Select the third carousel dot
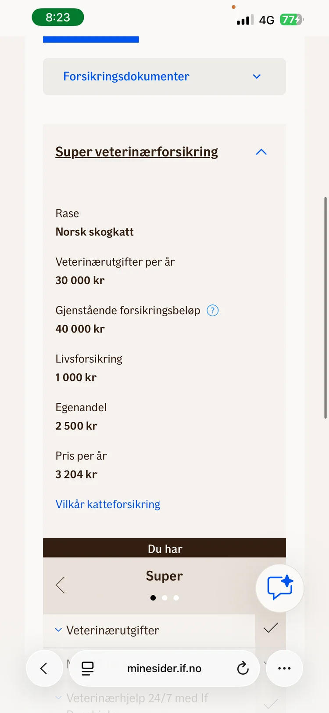 pos(176,597)
